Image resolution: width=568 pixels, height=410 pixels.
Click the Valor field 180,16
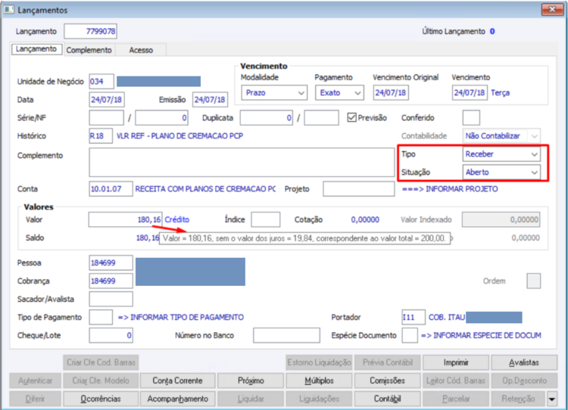(125, 219)
